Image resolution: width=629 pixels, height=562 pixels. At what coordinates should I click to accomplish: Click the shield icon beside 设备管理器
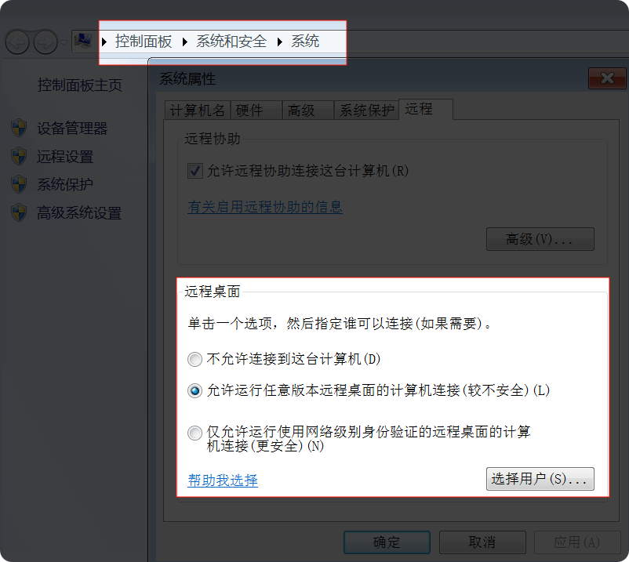point(19,129)
